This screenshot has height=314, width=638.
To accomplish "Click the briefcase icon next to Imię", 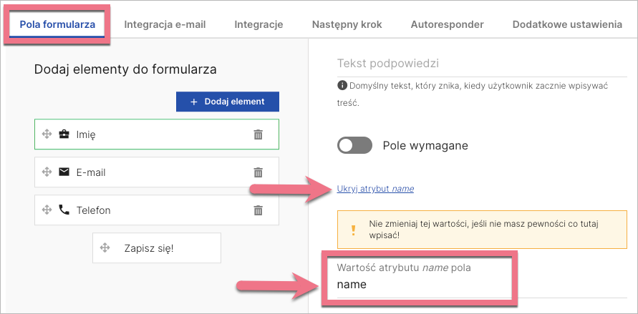I will click(64, 134).
